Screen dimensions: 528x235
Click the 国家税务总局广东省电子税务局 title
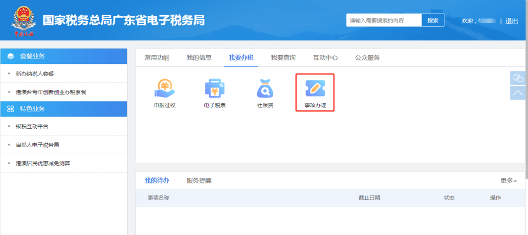[123, 21]
